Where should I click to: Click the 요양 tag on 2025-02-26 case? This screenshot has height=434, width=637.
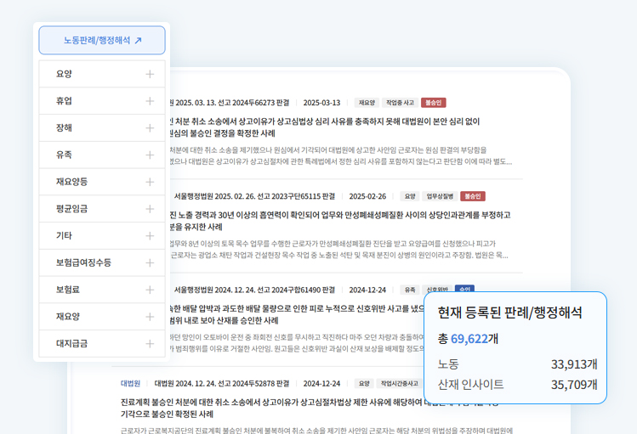(x=410, y=196)
